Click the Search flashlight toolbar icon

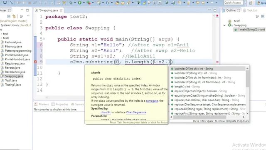pos(128,2)
